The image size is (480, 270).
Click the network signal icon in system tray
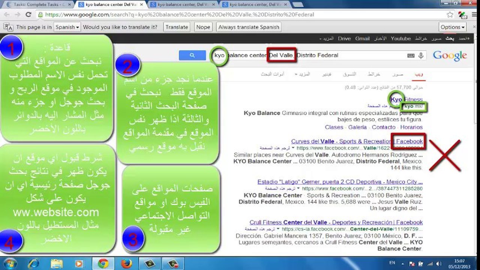pos(431,264)
